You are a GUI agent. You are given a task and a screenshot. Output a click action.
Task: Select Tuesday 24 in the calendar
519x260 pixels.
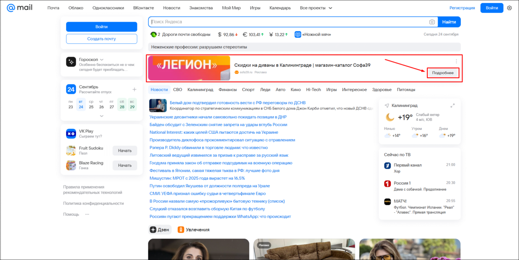coord(81,104)
